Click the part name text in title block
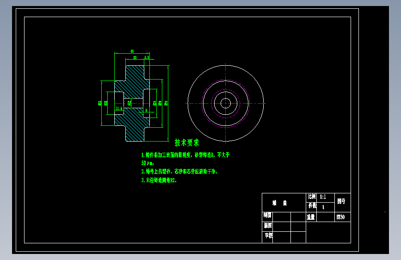 click(x=279, y=203)
